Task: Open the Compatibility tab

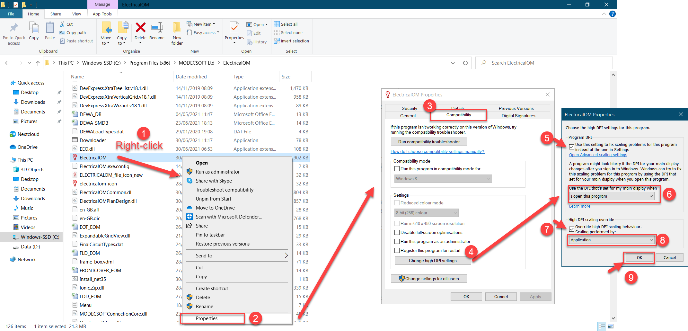Action: [x=458, y=115]
